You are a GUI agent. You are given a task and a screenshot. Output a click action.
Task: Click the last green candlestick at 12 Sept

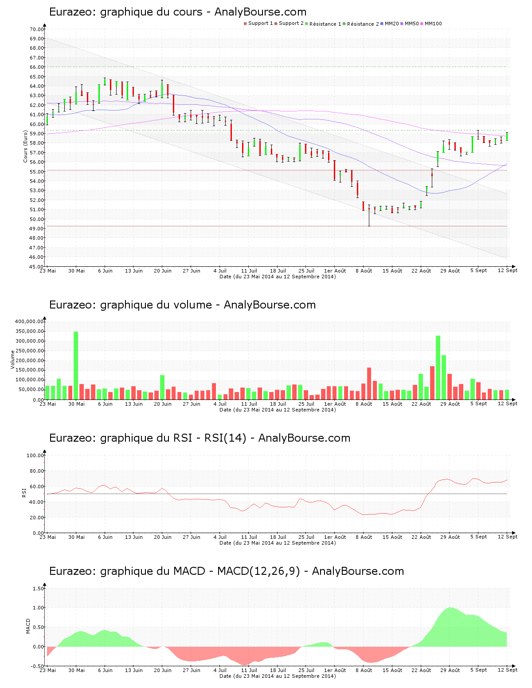(507, 137)
